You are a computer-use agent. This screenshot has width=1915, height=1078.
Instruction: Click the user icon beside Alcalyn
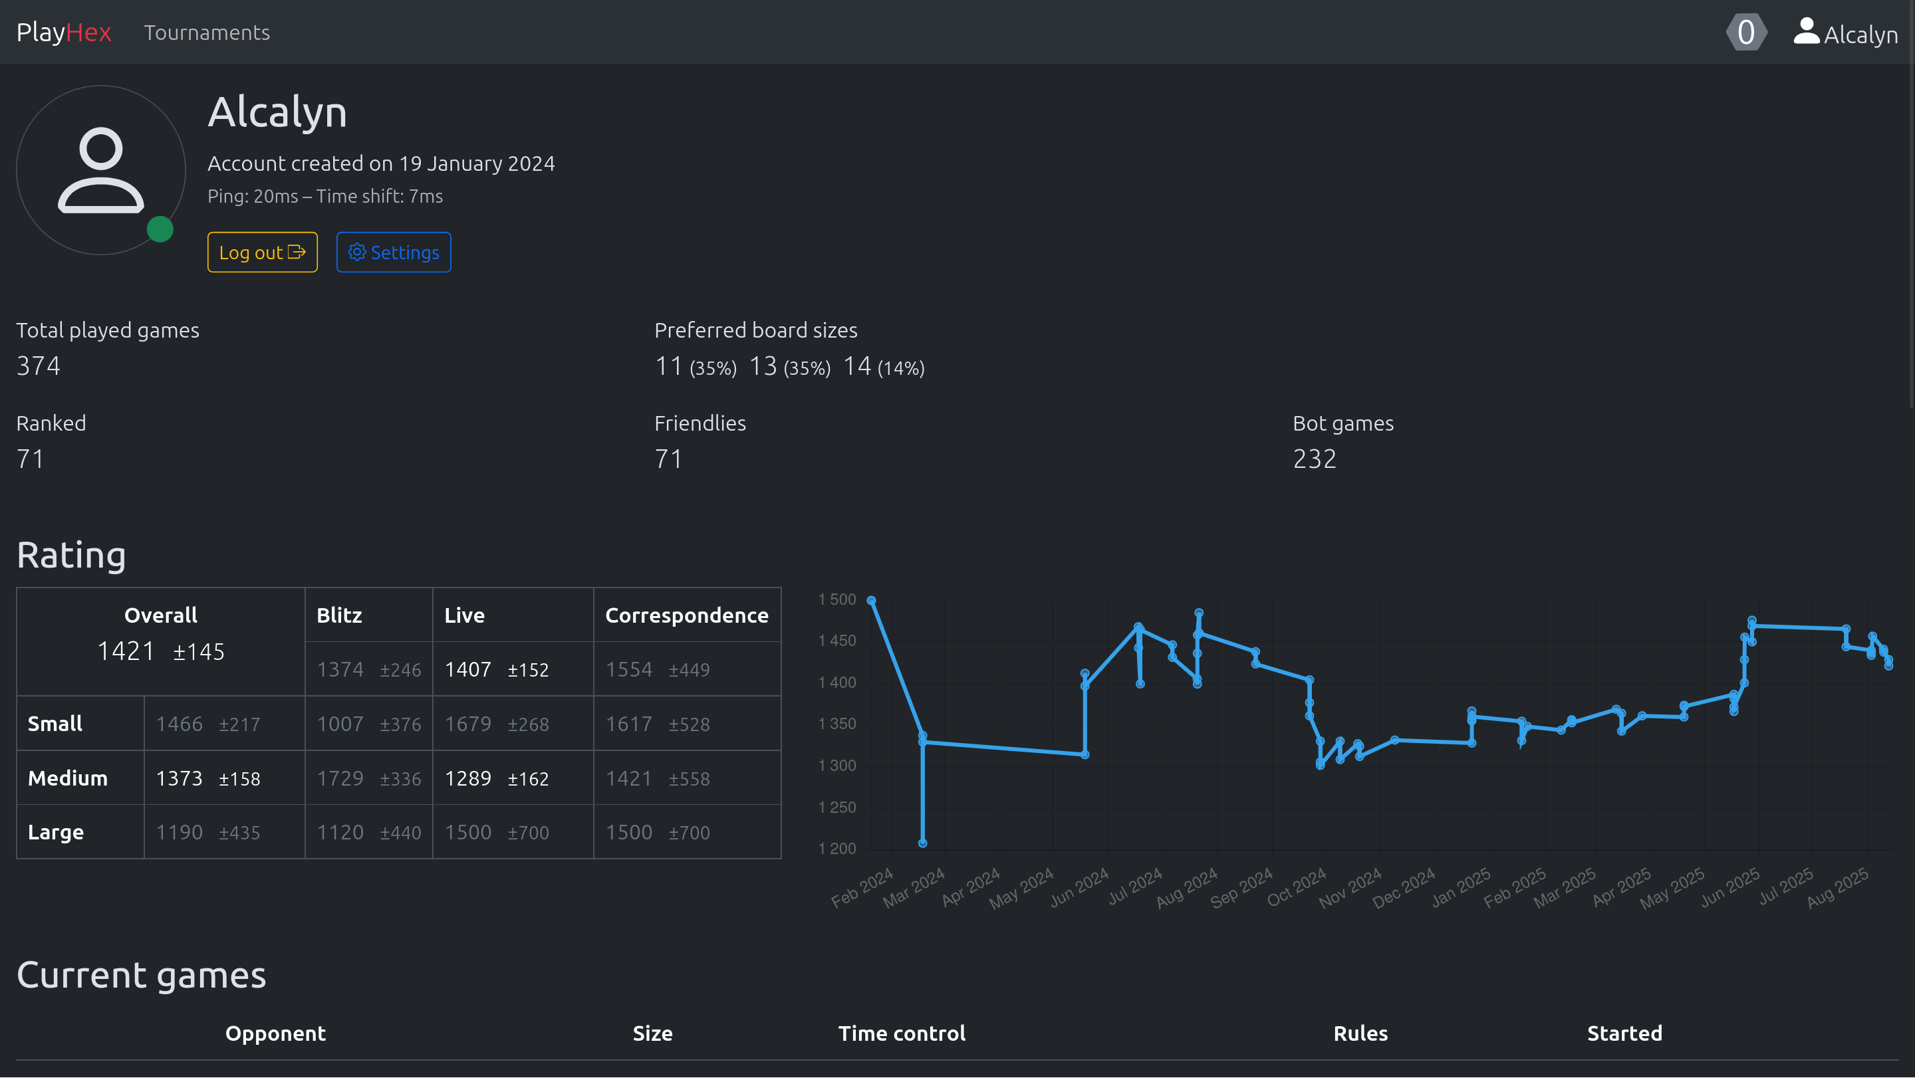coord(1806,32)
